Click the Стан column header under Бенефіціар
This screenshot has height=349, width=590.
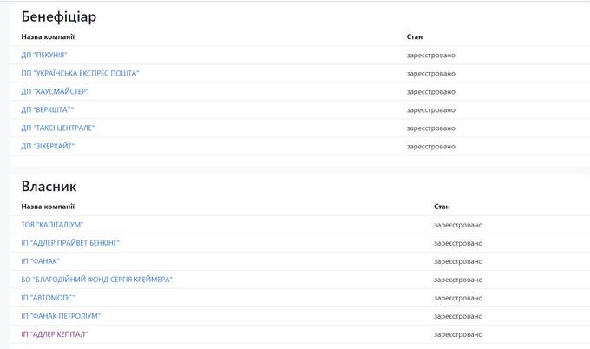tap(414, 36)
